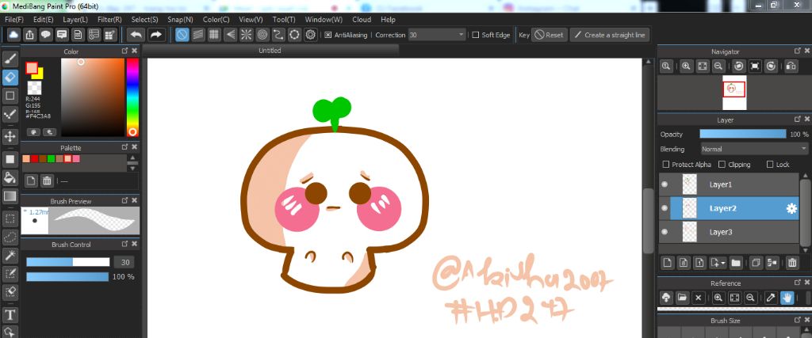Open the Filter(R) menu
The width and height of the screenshot is (812, 338).
point(109,20)
